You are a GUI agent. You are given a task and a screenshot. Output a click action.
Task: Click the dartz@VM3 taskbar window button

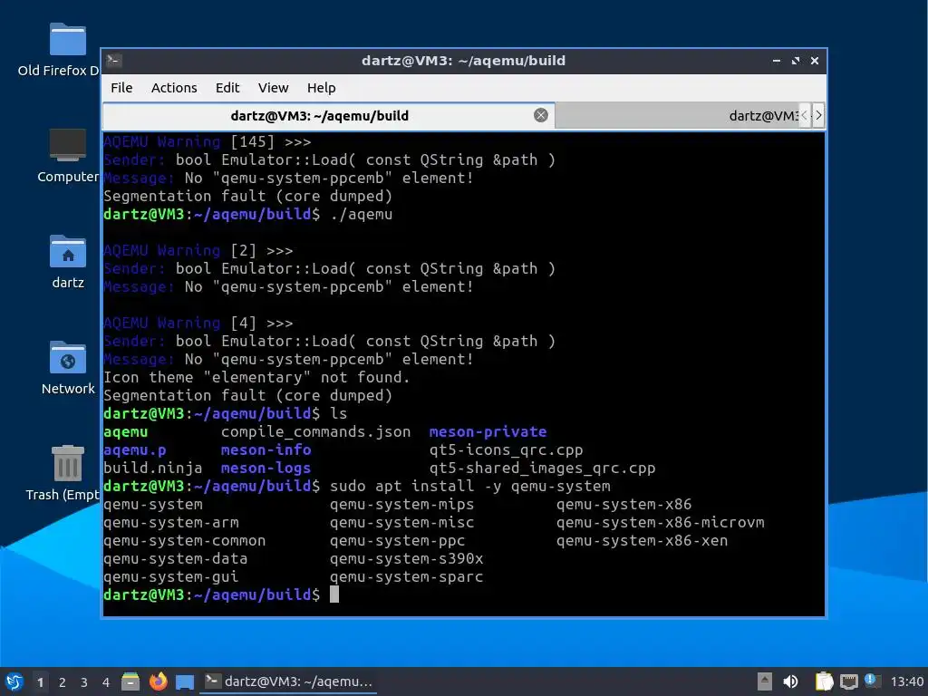pos(289,681)
